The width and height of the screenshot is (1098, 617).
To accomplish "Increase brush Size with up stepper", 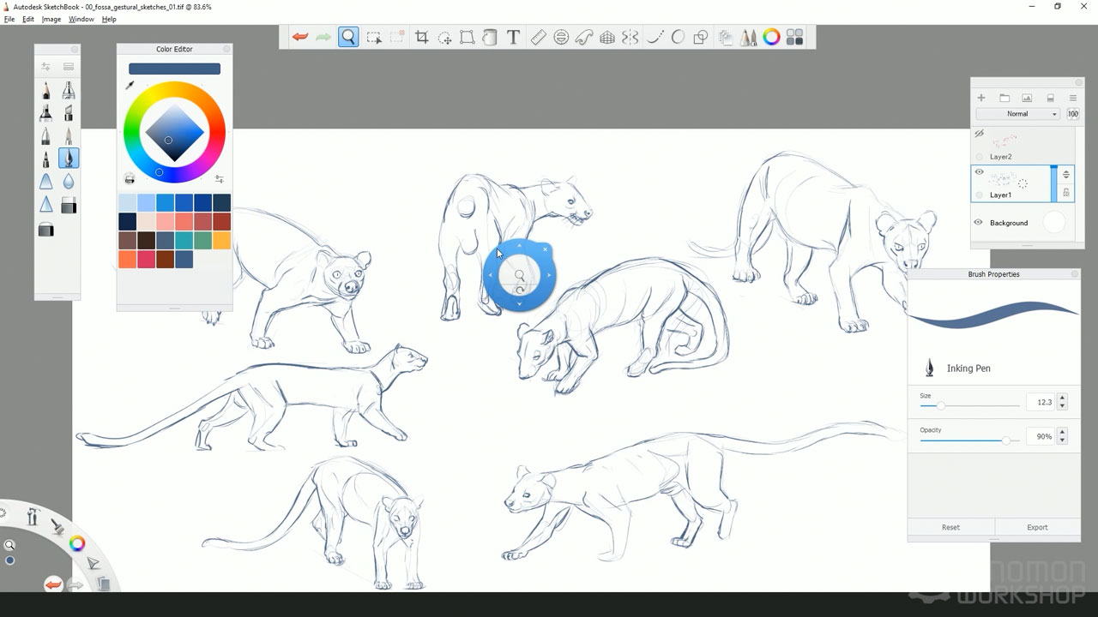I will 1063,398.
